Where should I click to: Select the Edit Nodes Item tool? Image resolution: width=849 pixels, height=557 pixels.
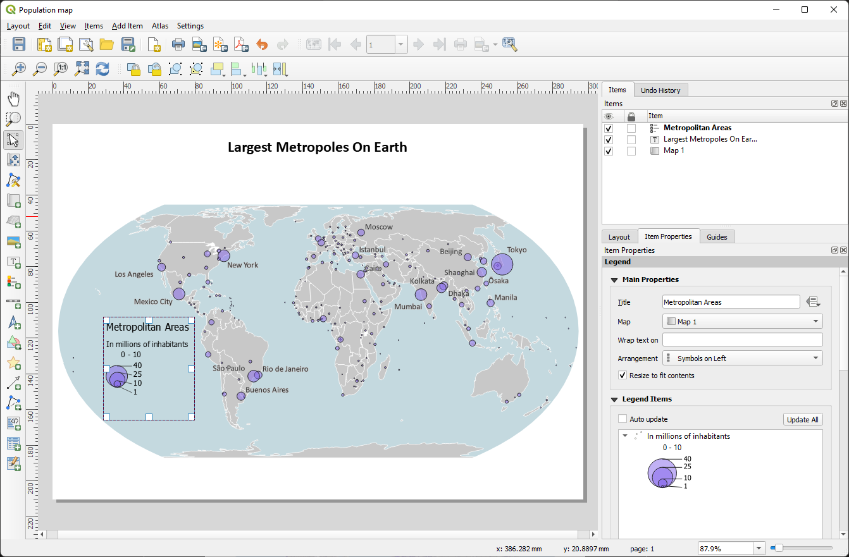tap(13, 180)
